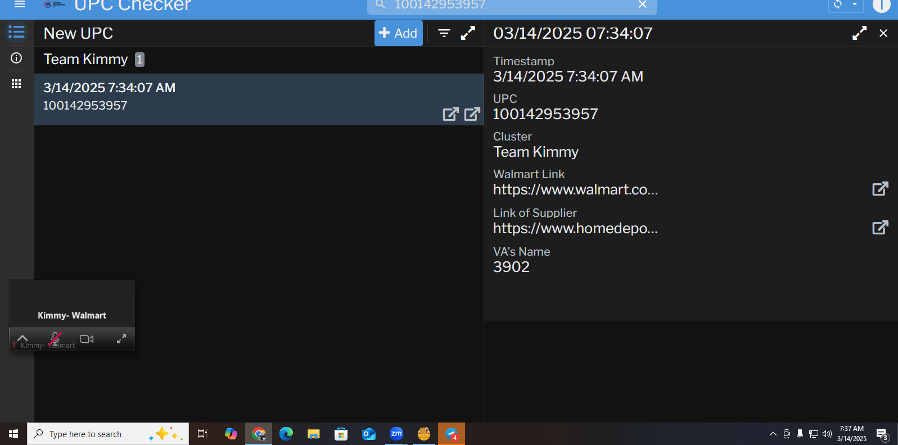Expand Zoom mini window to full size
Image resolution: width=898 pixels, height=445 pixels.
pos(121,339)
